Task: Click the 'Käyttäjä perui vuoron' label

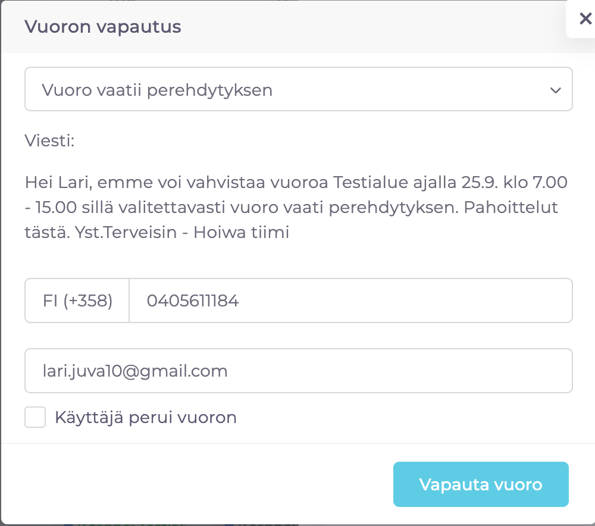Action: [x=146, y=417]
